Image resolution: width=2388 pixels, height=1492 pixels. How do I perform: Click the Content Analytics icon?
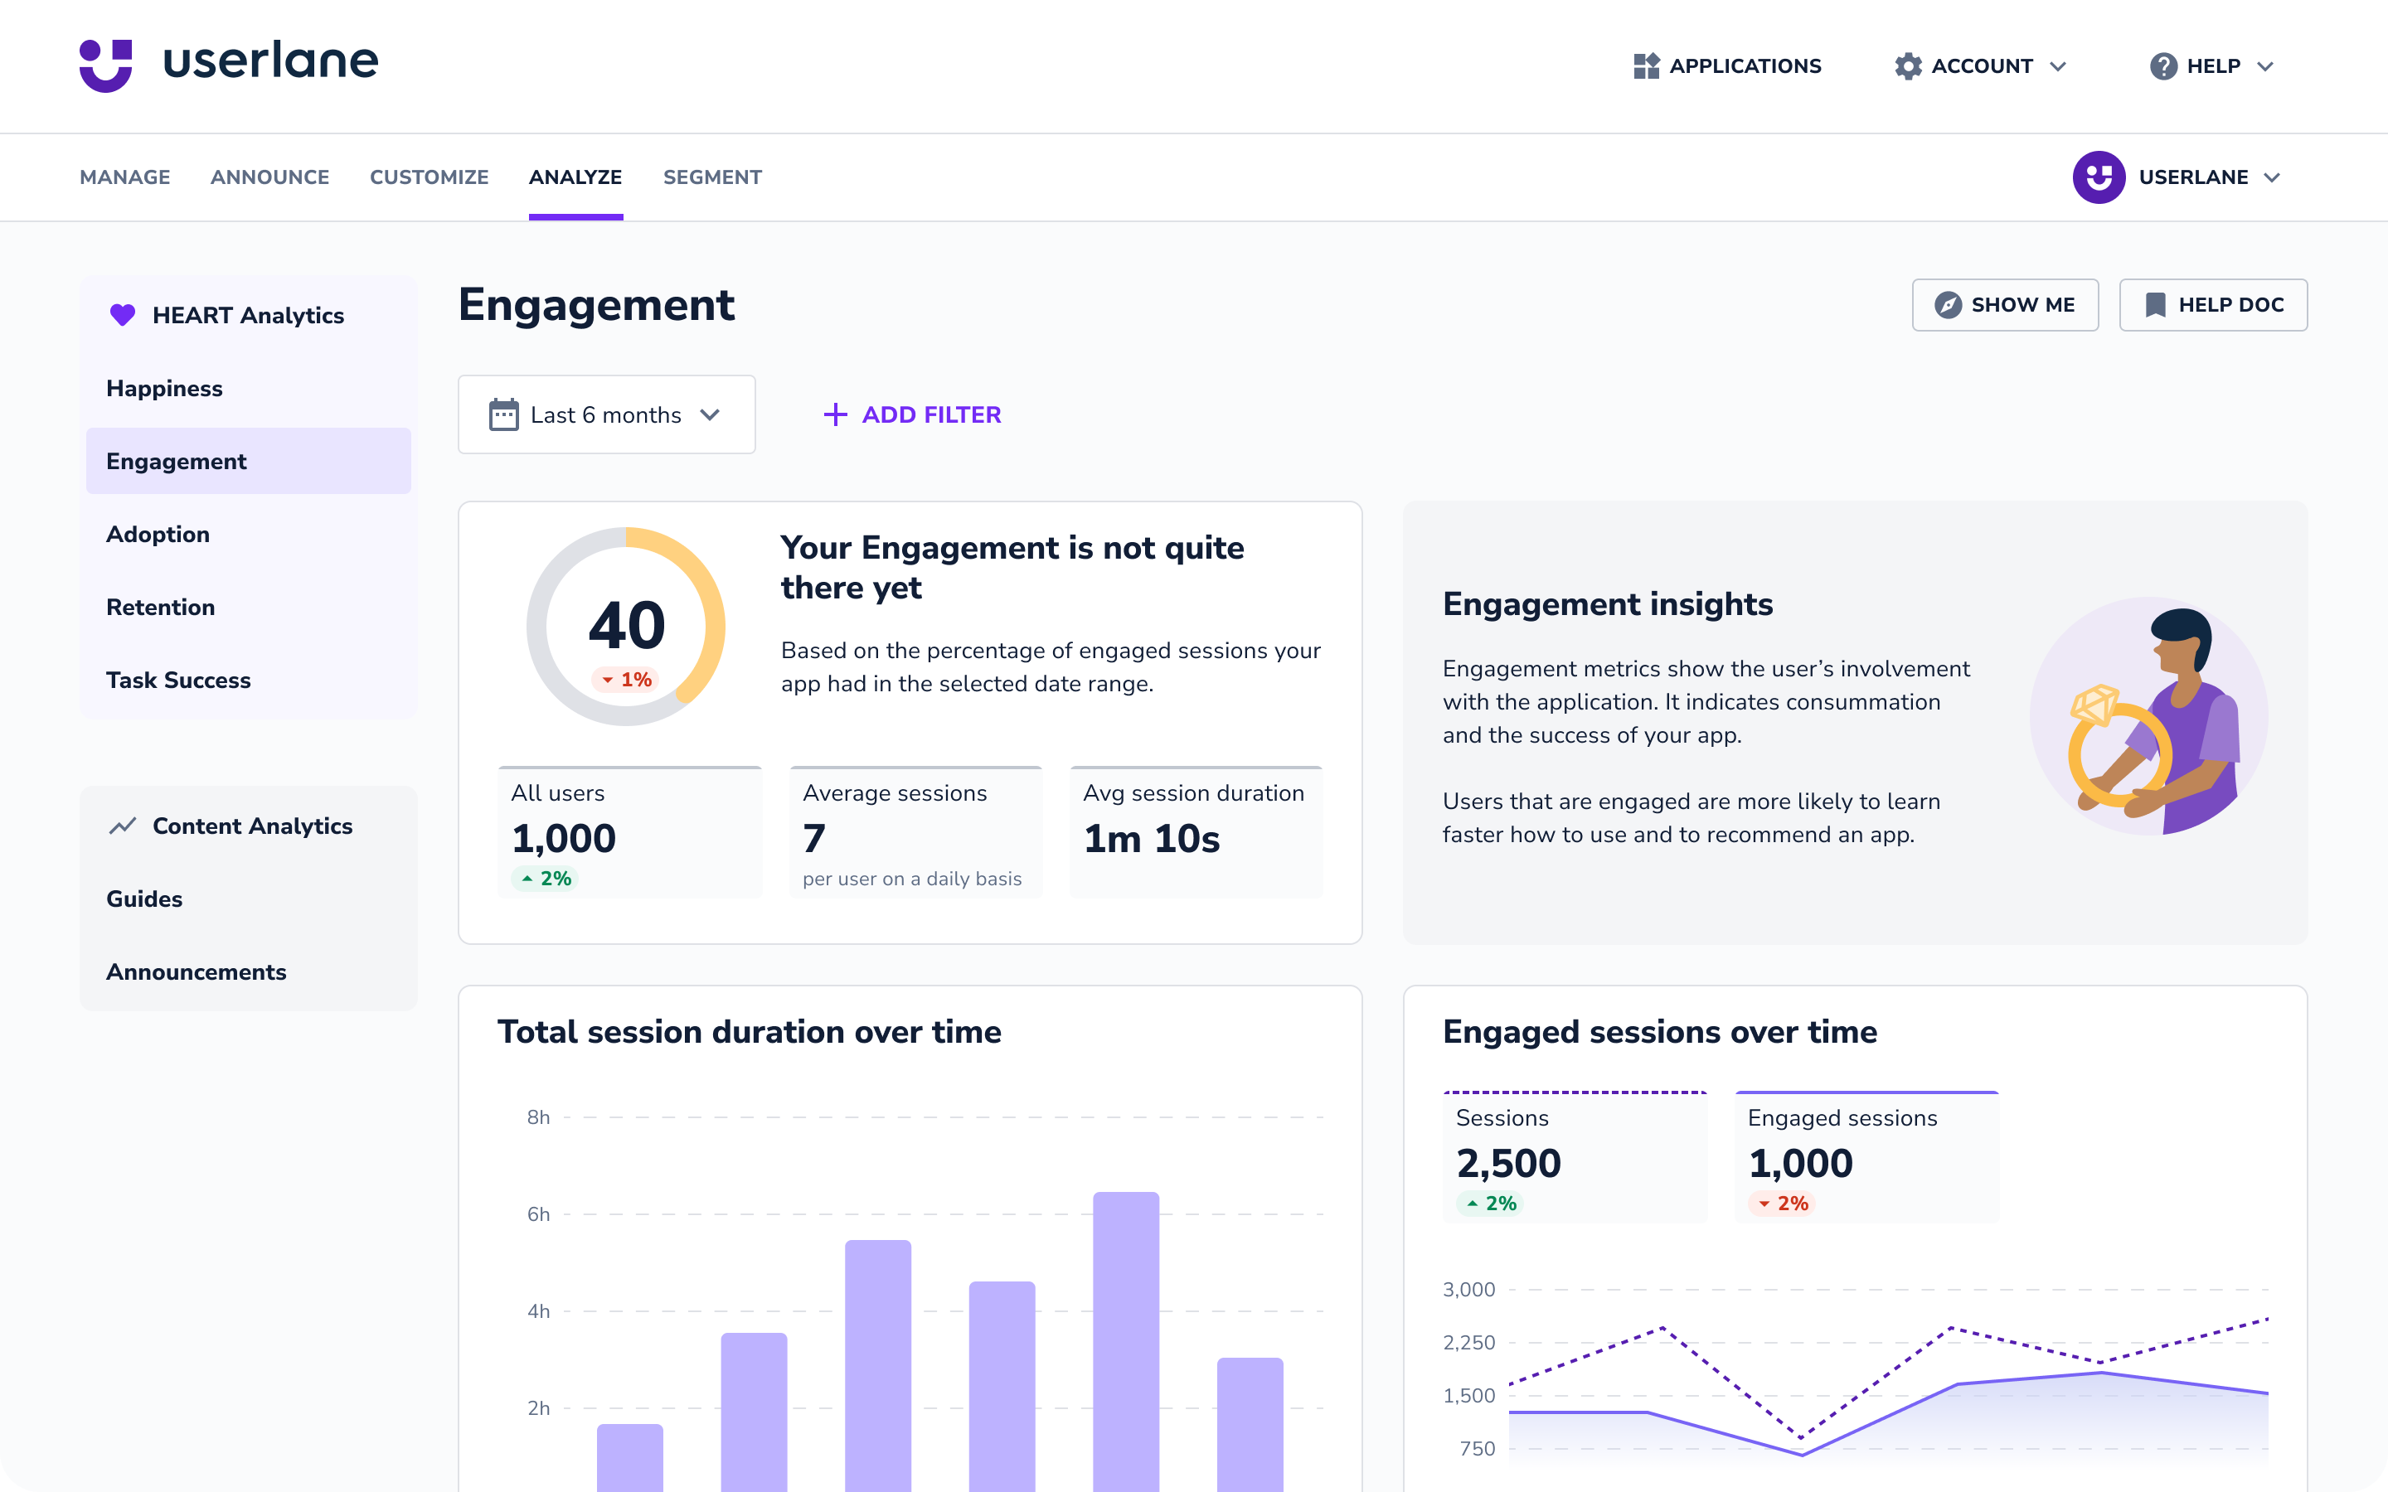click(120, 825)
